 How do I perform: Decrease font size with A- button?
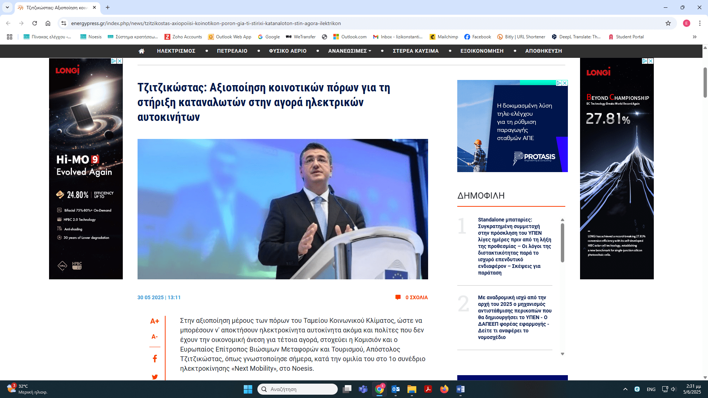pos(155,336)
